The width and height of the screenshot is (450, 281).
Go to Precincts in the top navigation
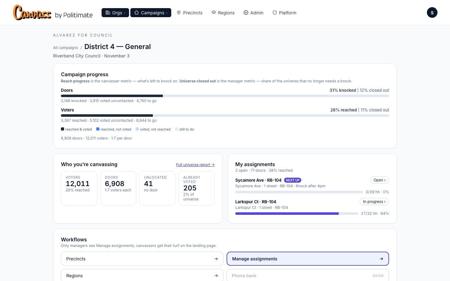click(189, 13)
